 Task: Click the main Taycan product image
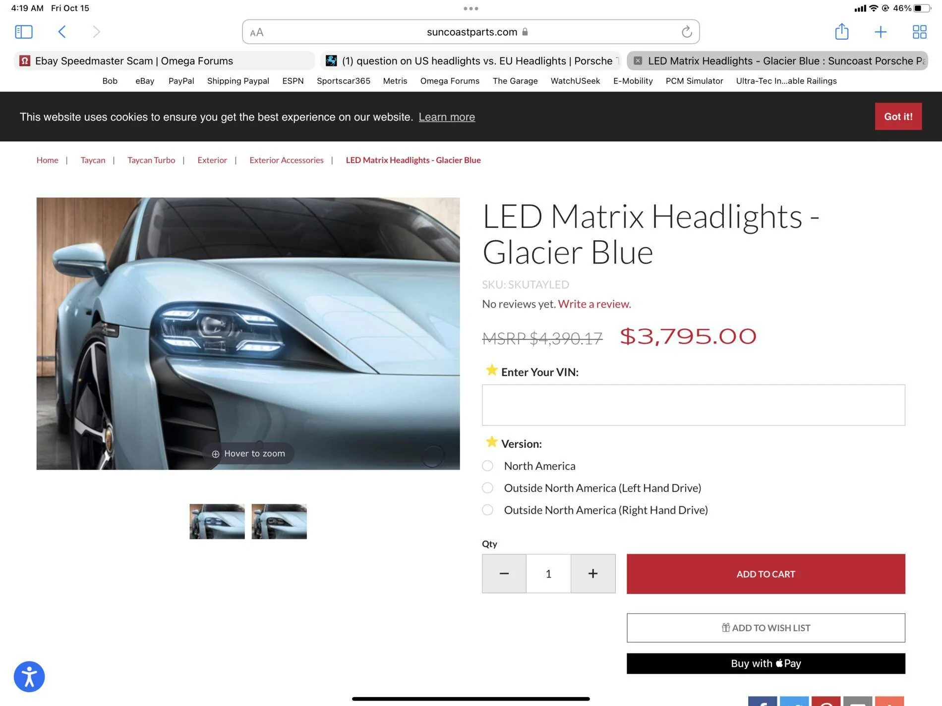coord(248,333)
